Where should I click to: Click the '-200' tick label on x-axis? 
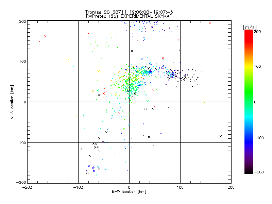point(27,187)
